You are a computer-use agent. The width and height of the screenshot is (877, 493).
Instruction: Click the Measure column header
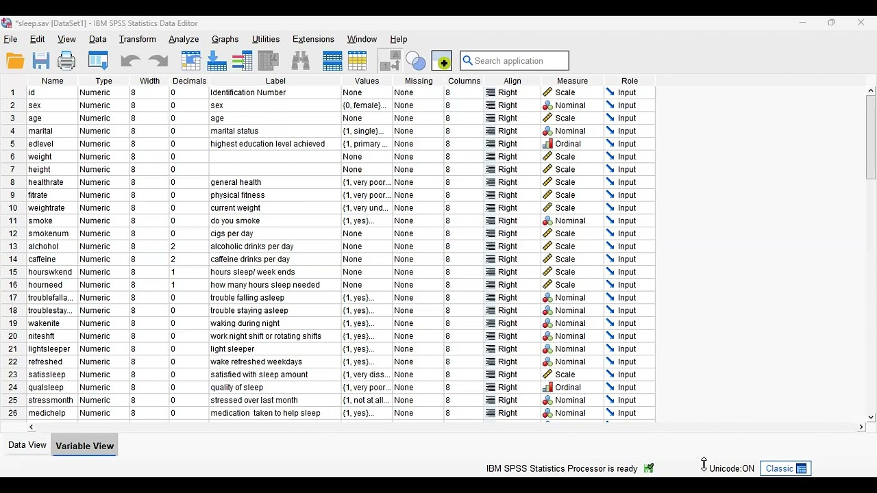tap(572, 81)
